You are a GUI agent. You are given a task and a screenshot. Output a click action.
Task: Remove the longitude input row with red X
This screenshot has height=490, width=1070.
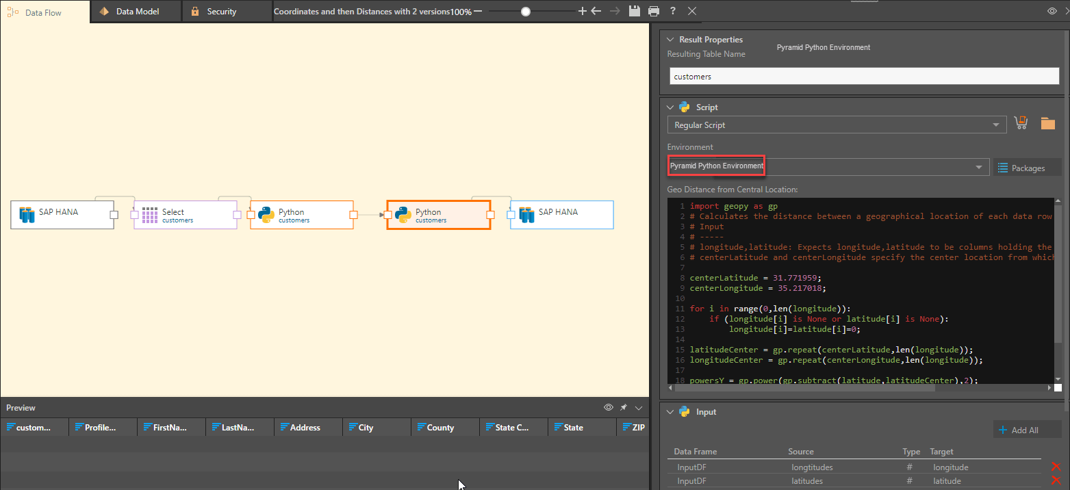(1056, 467)
